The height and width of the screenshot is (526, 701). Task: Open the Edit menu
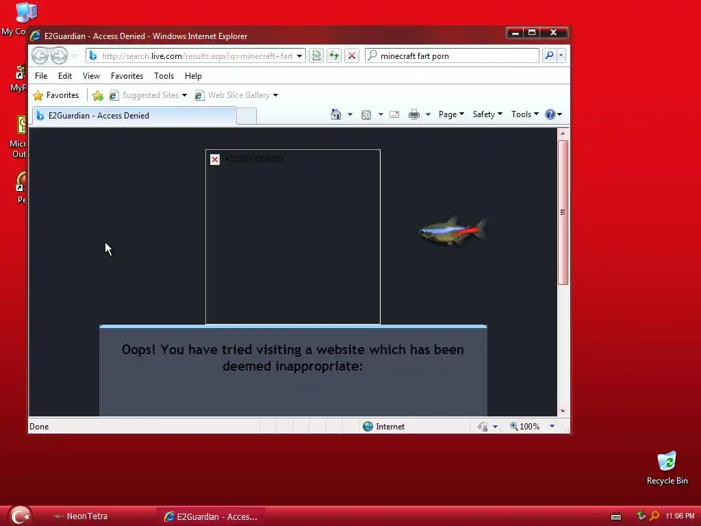(65, 76)
